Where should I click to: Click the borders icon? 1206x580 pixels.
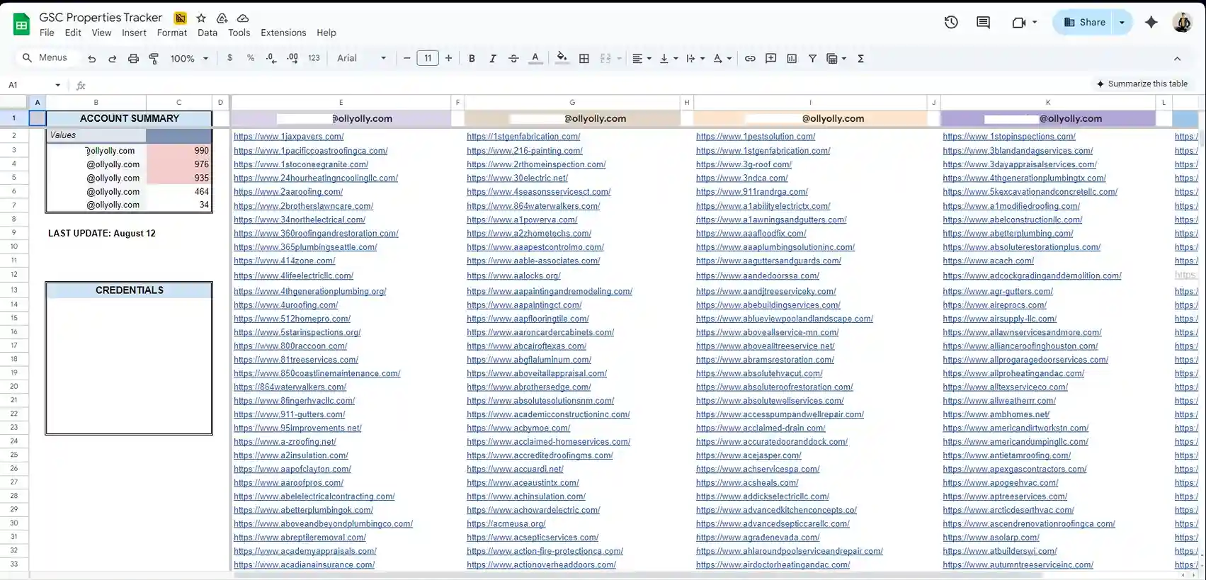584,59
